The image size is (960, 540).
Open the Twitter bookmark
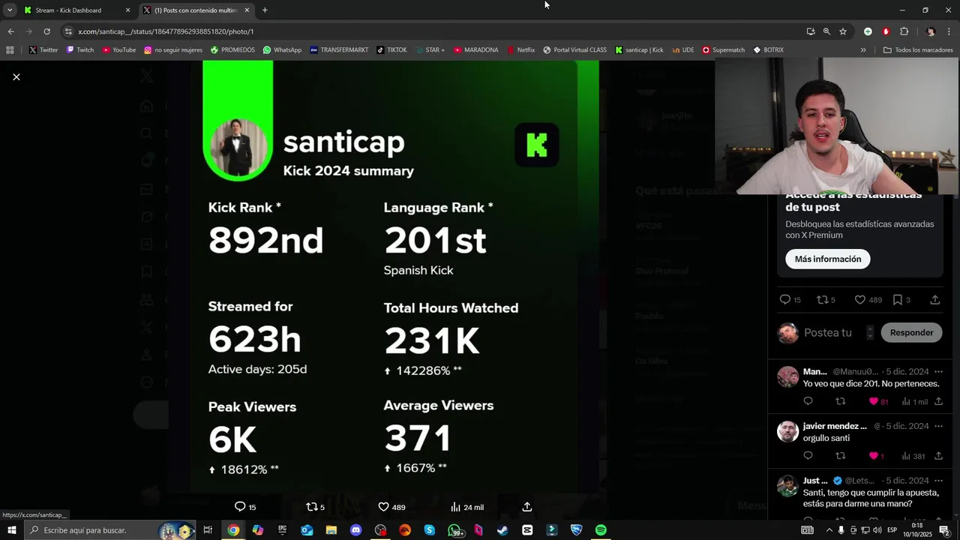pos(43,50)
